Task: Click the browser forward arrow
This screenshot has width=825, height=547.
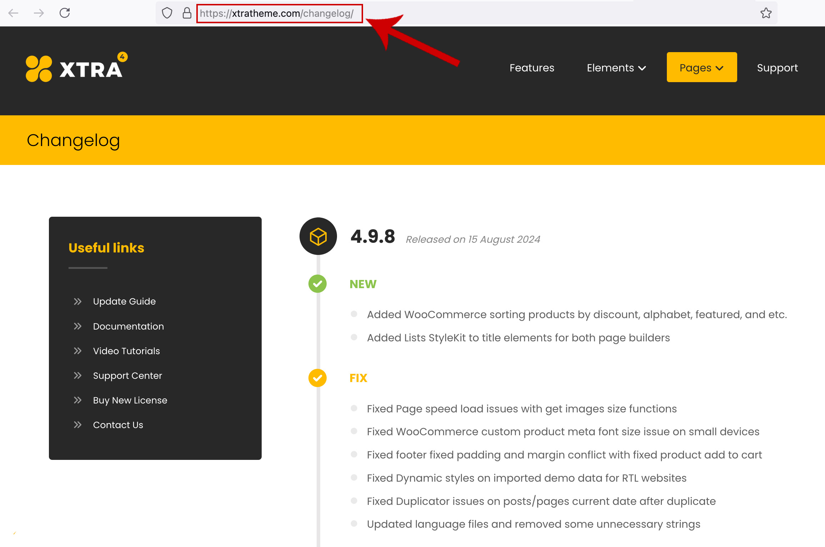Action: coord(39,13)
